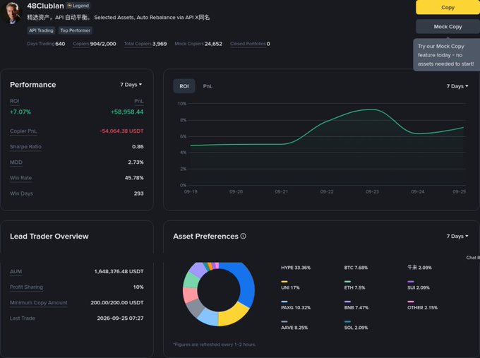
Task: Open 48Clublan profile avatar
Action: [x=11, y=12]
